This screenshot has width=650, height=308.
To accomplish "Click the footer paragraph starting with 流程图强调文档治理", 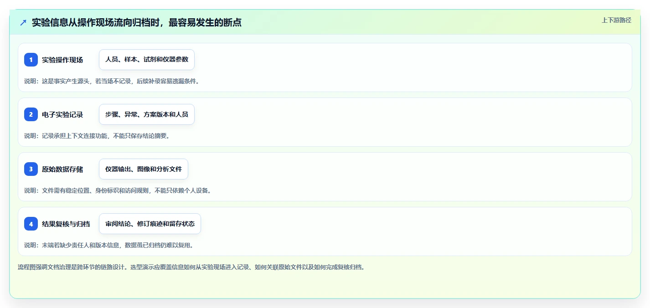I will tap(191, 267).
